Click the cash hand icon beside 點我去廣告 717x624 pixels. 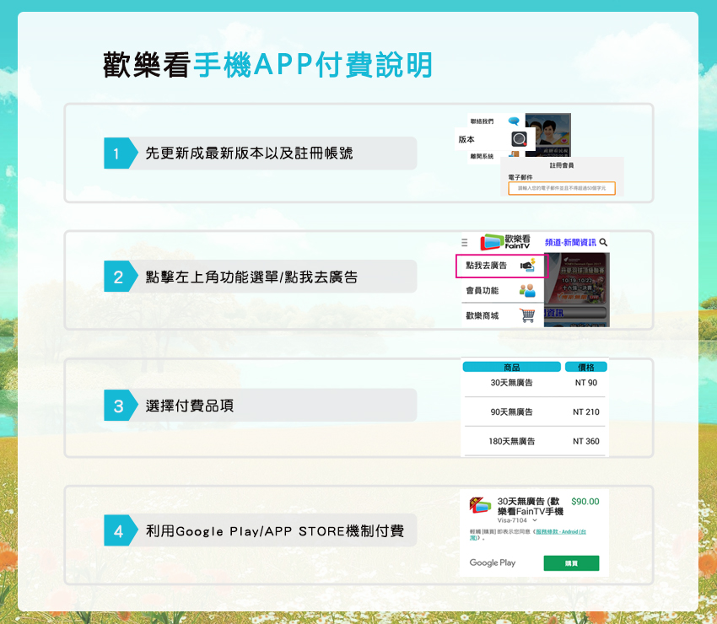(x=528, y=265)
